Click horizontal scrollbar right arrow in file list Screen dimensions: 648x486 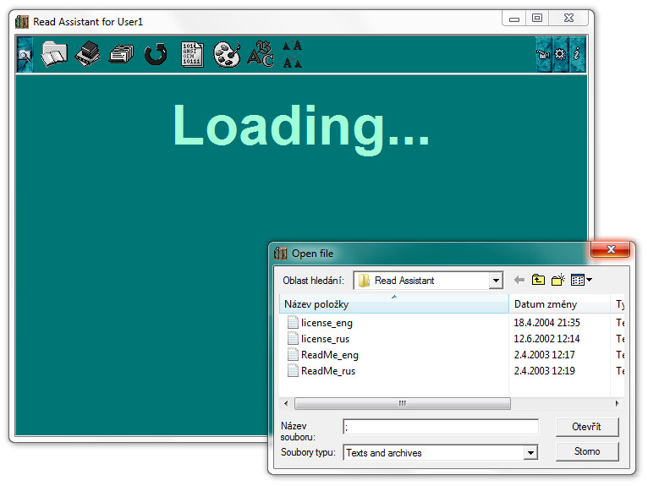[x=617, y=403]
